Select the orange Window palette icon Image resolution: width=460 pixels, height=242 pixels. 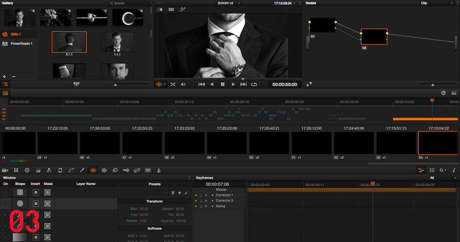(x=93, y=170)
